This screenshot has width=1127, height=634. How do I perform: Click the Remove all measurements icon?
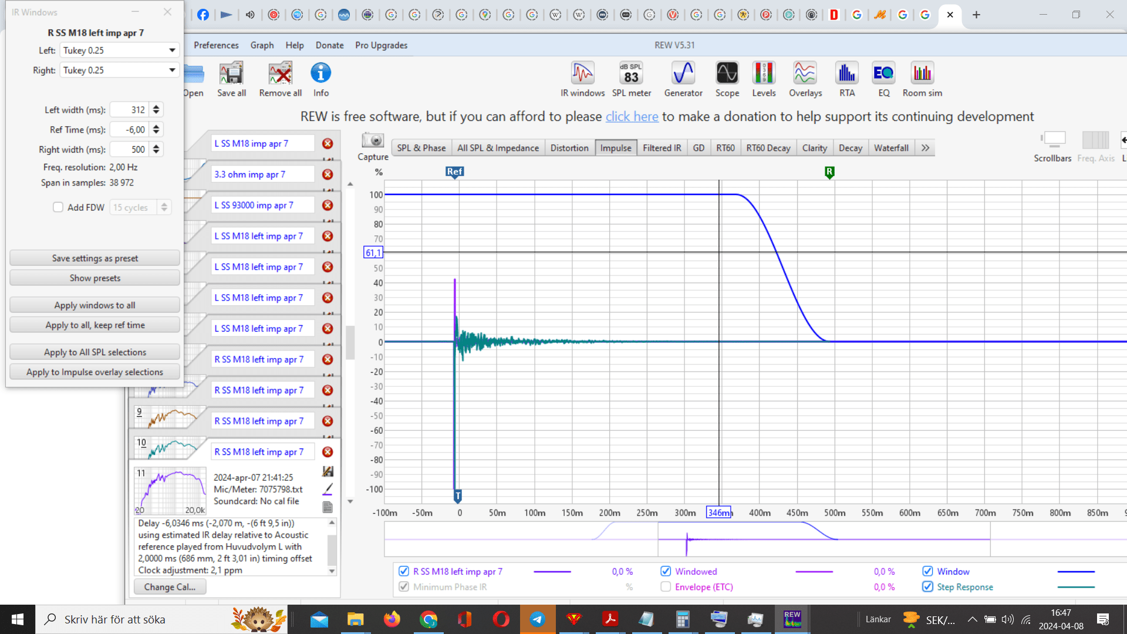[x=281, y=79]
